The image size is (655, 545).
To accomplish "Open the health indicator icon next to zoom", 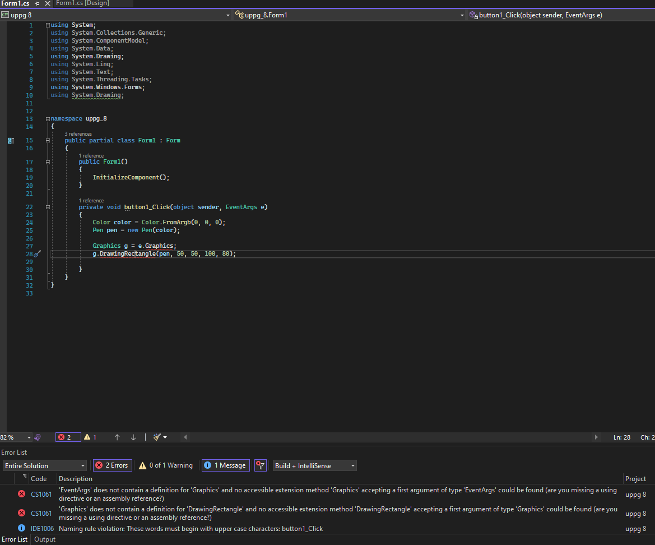I will pyautogui.click(x=38, y=437).
